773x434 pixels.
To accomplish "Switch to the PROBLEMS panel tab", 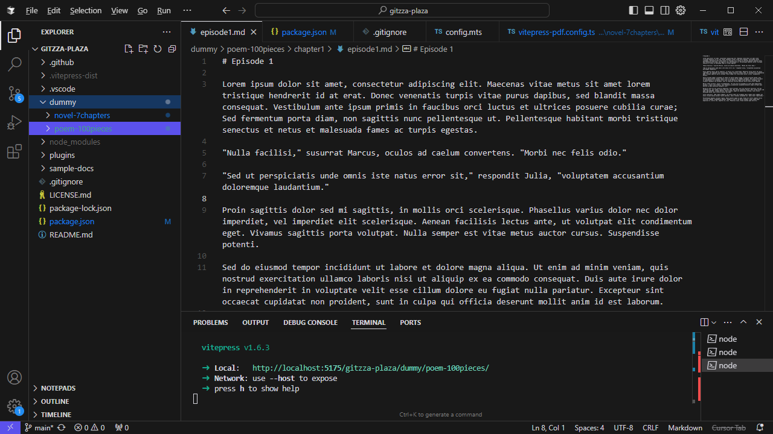I will [x=211, y=322].
